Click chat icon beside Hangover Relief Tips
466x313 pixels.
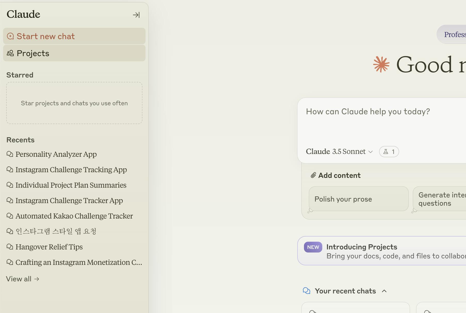[10, 247]
